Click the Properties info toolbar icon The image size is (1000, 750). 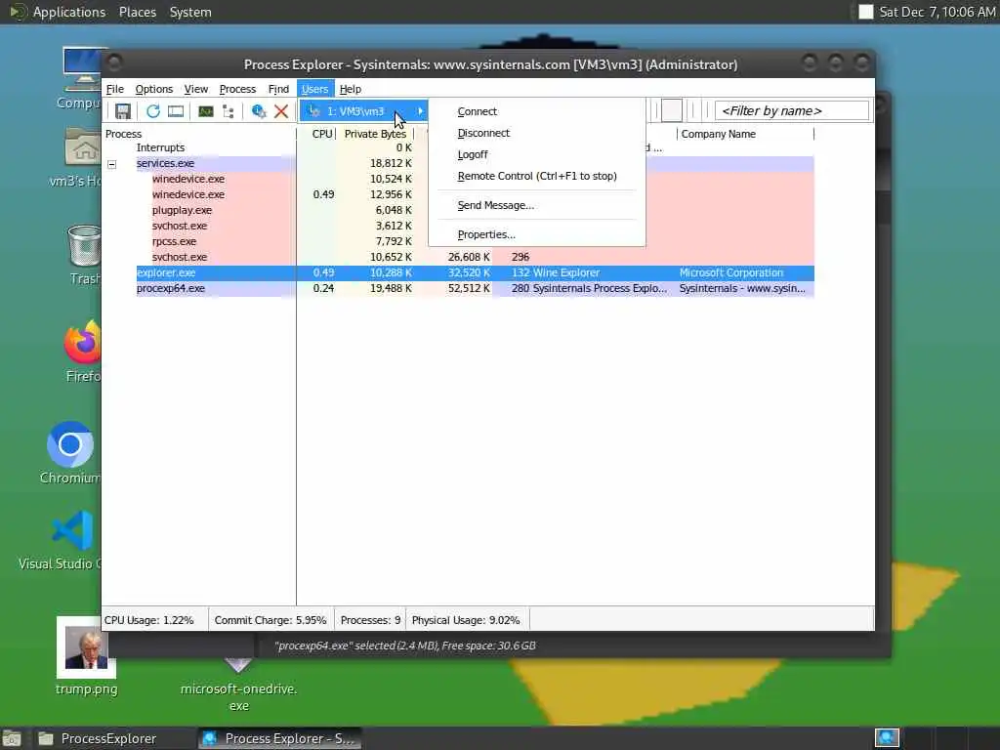258,111
